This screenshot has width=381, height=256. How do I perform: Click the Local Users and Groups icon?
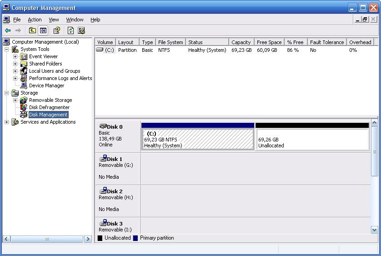point(24,71)
